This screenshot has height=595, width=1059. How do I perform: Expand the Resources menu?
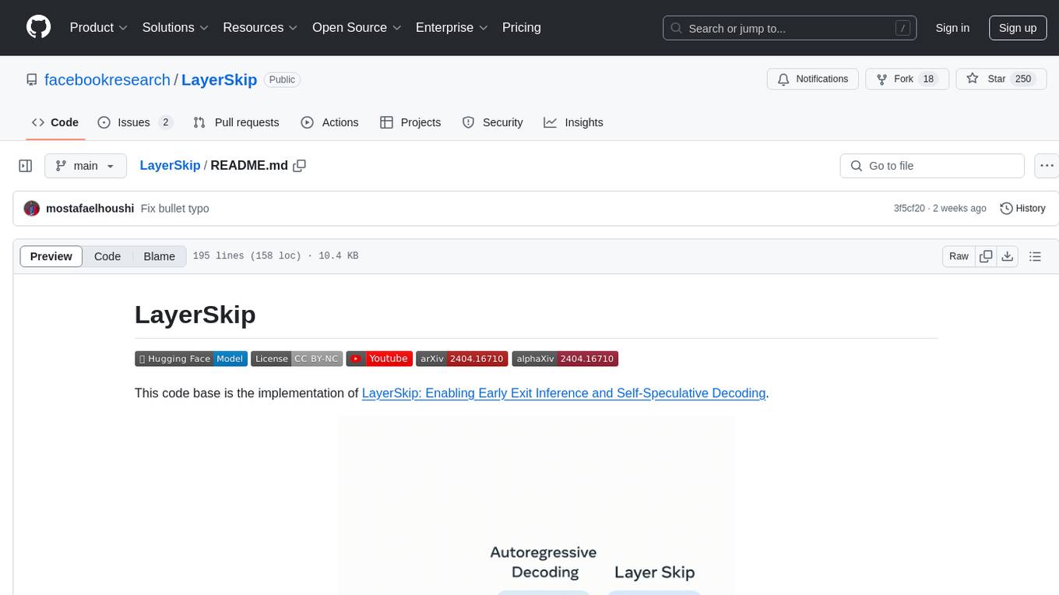pos(260,27)
